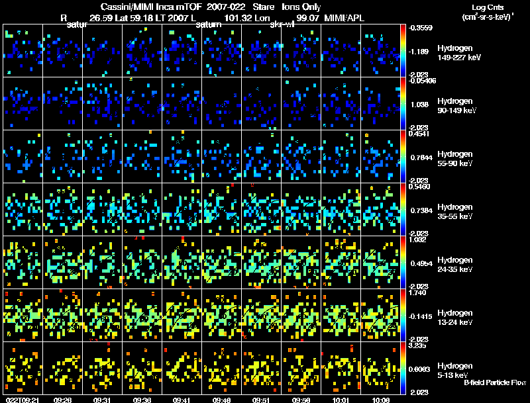Screen dimensions: 530x403
Task: Select the 13-24 keV image panel at 09:26
Action: pyautogui.click(x=62, y=315)
